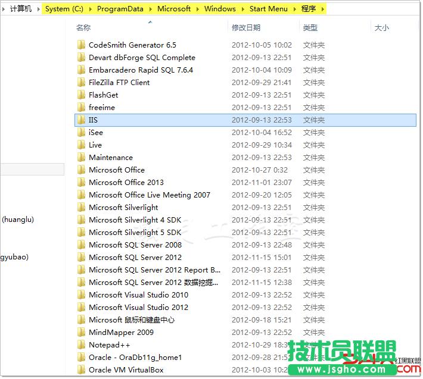Screen dimensions: 423x379
Task: Click the date 2012-11-15 15:01
Action: (262, 258)
